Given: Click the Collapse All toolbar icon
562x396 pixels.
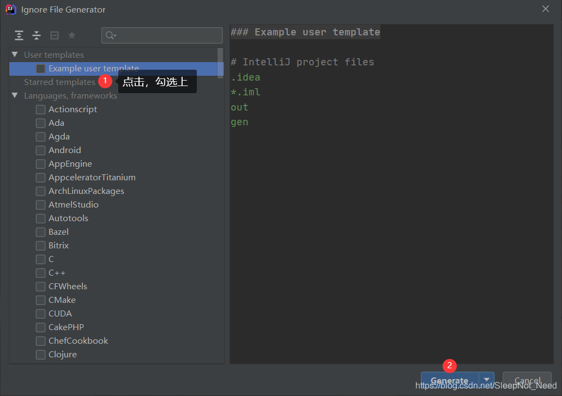Looking at the screenshot, I should pos(37,35).
